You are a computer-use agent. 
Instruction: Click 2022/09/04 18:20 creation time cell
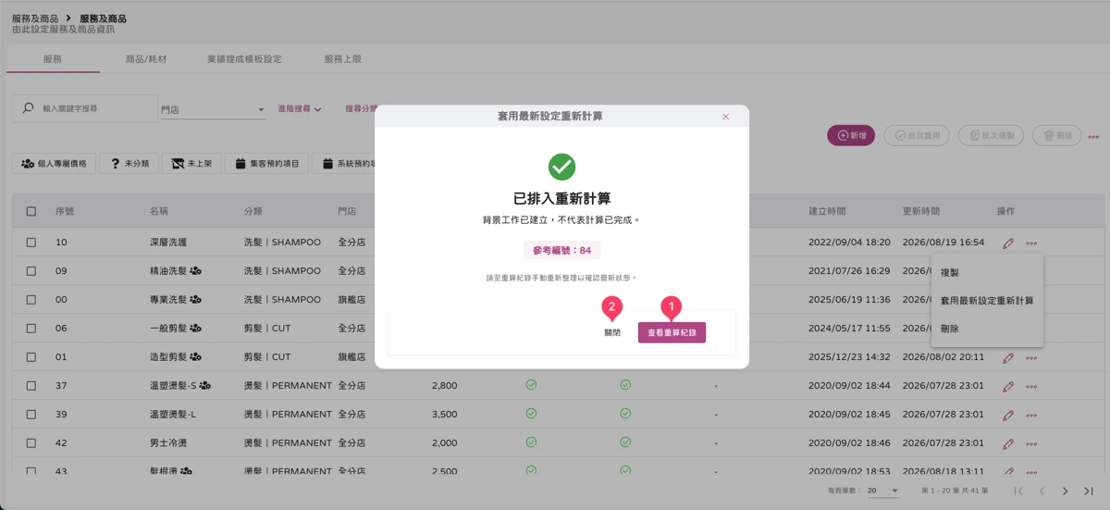click(850, 243)
